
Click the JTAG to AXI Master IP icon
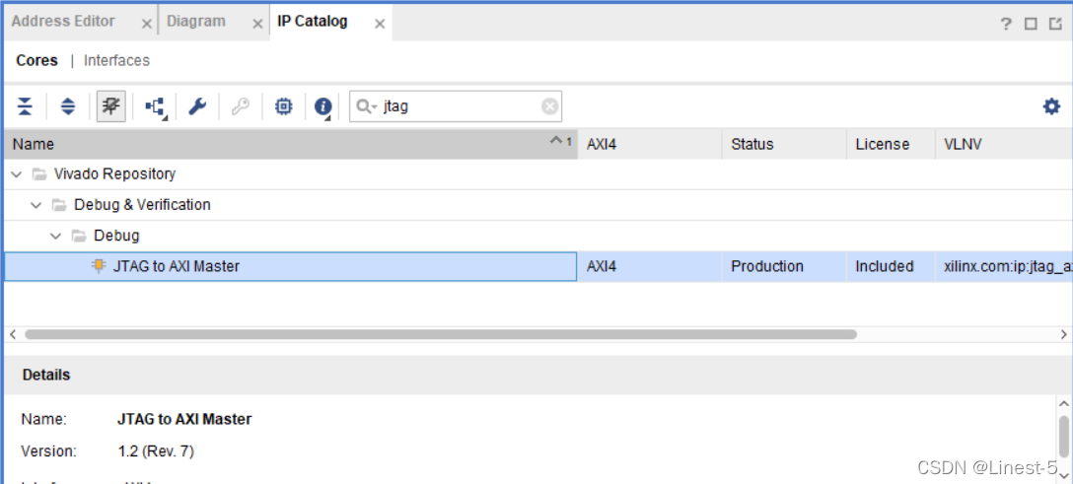click(x=99, y=266)
